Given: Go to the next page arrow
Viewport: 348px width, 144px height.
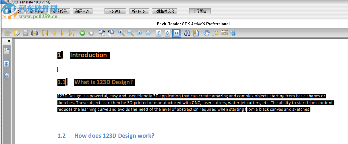Looking at the screenshot, I should tap(63, 33).
